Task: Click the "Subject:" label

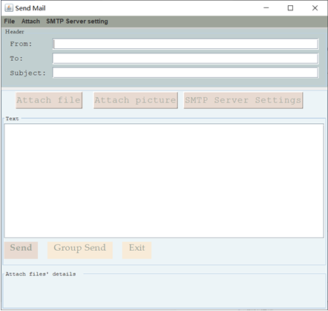Action: click(x=28, y=73)
